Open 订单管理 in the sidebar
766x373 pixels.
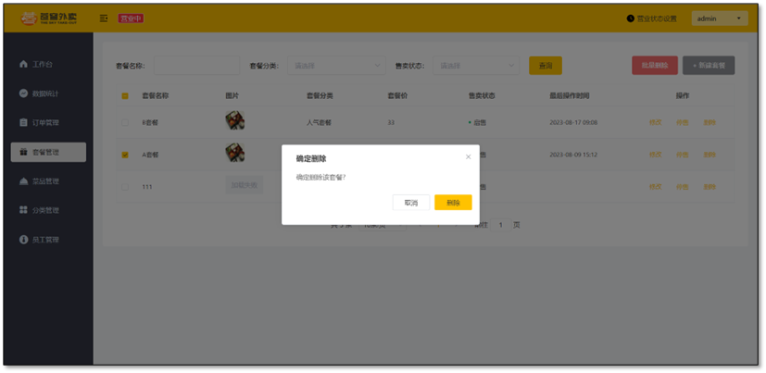41,123
